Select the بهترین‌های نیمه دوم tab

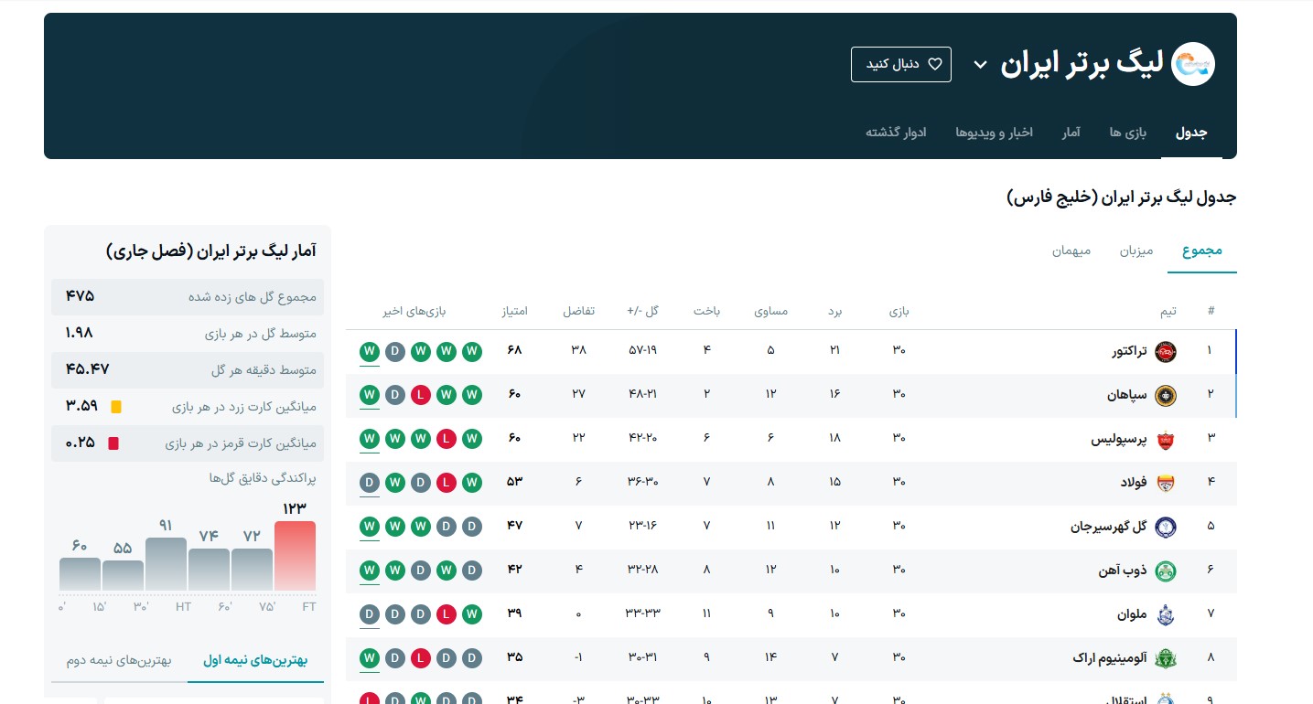point(119,660)
